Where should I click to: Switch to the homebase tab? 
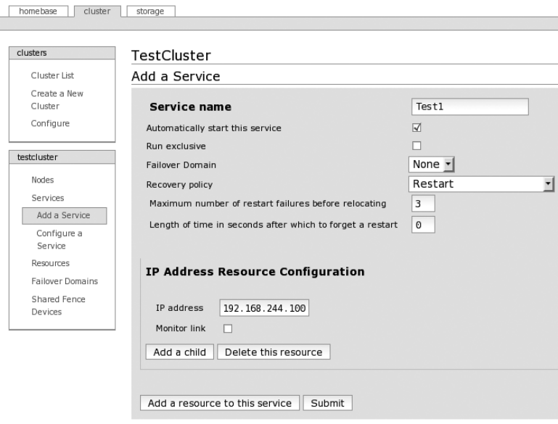(x=37, y=11)
